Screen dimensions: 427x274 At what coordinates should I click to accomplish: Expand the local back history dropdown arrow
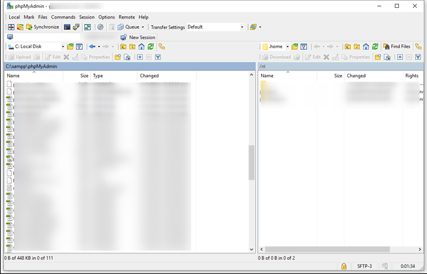(99, 47)
